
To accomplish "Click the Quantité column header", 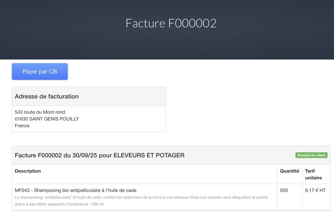I will (289, 171).
